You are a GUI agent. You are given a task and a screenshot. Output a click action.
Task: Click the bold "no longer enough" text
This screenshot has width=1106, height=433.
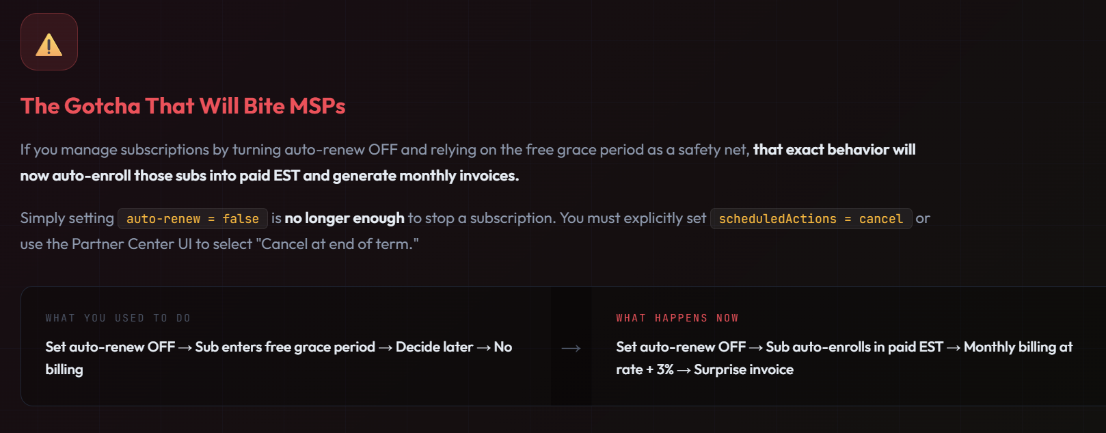click(345, 218)
